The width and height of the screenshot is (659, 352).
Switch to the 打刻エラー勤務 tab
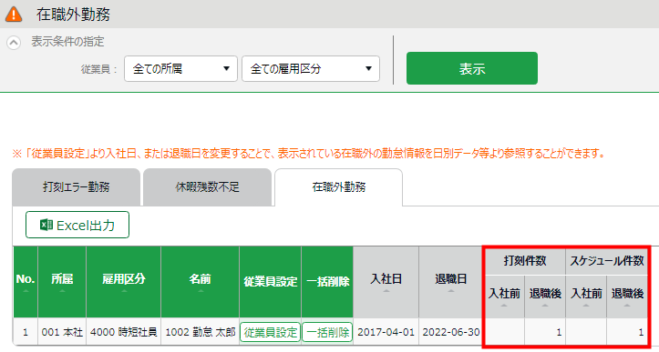(x=76, y=187)
